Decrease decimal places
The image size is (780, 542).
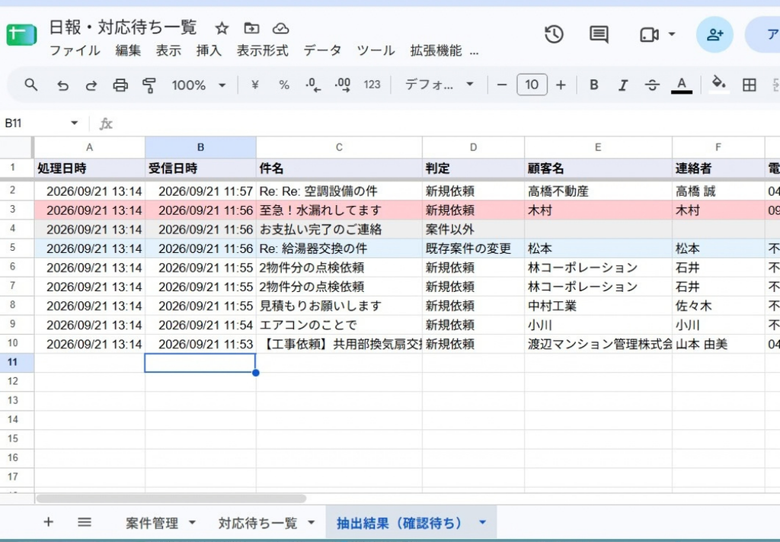[x=313, y=85]
